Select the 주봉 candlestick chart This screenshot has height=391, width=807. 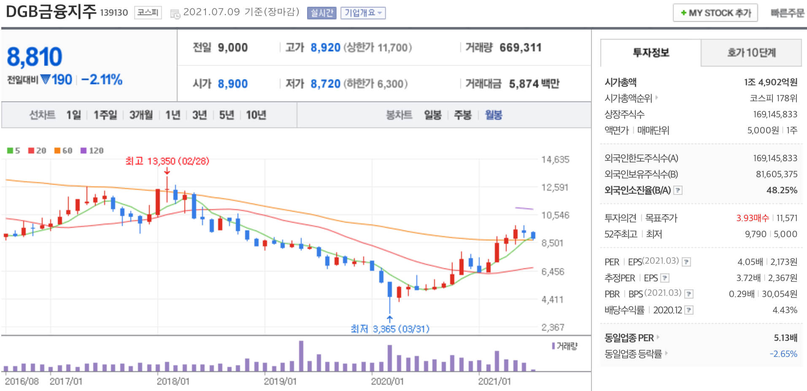pyautogui.click(x=463, y=115)
